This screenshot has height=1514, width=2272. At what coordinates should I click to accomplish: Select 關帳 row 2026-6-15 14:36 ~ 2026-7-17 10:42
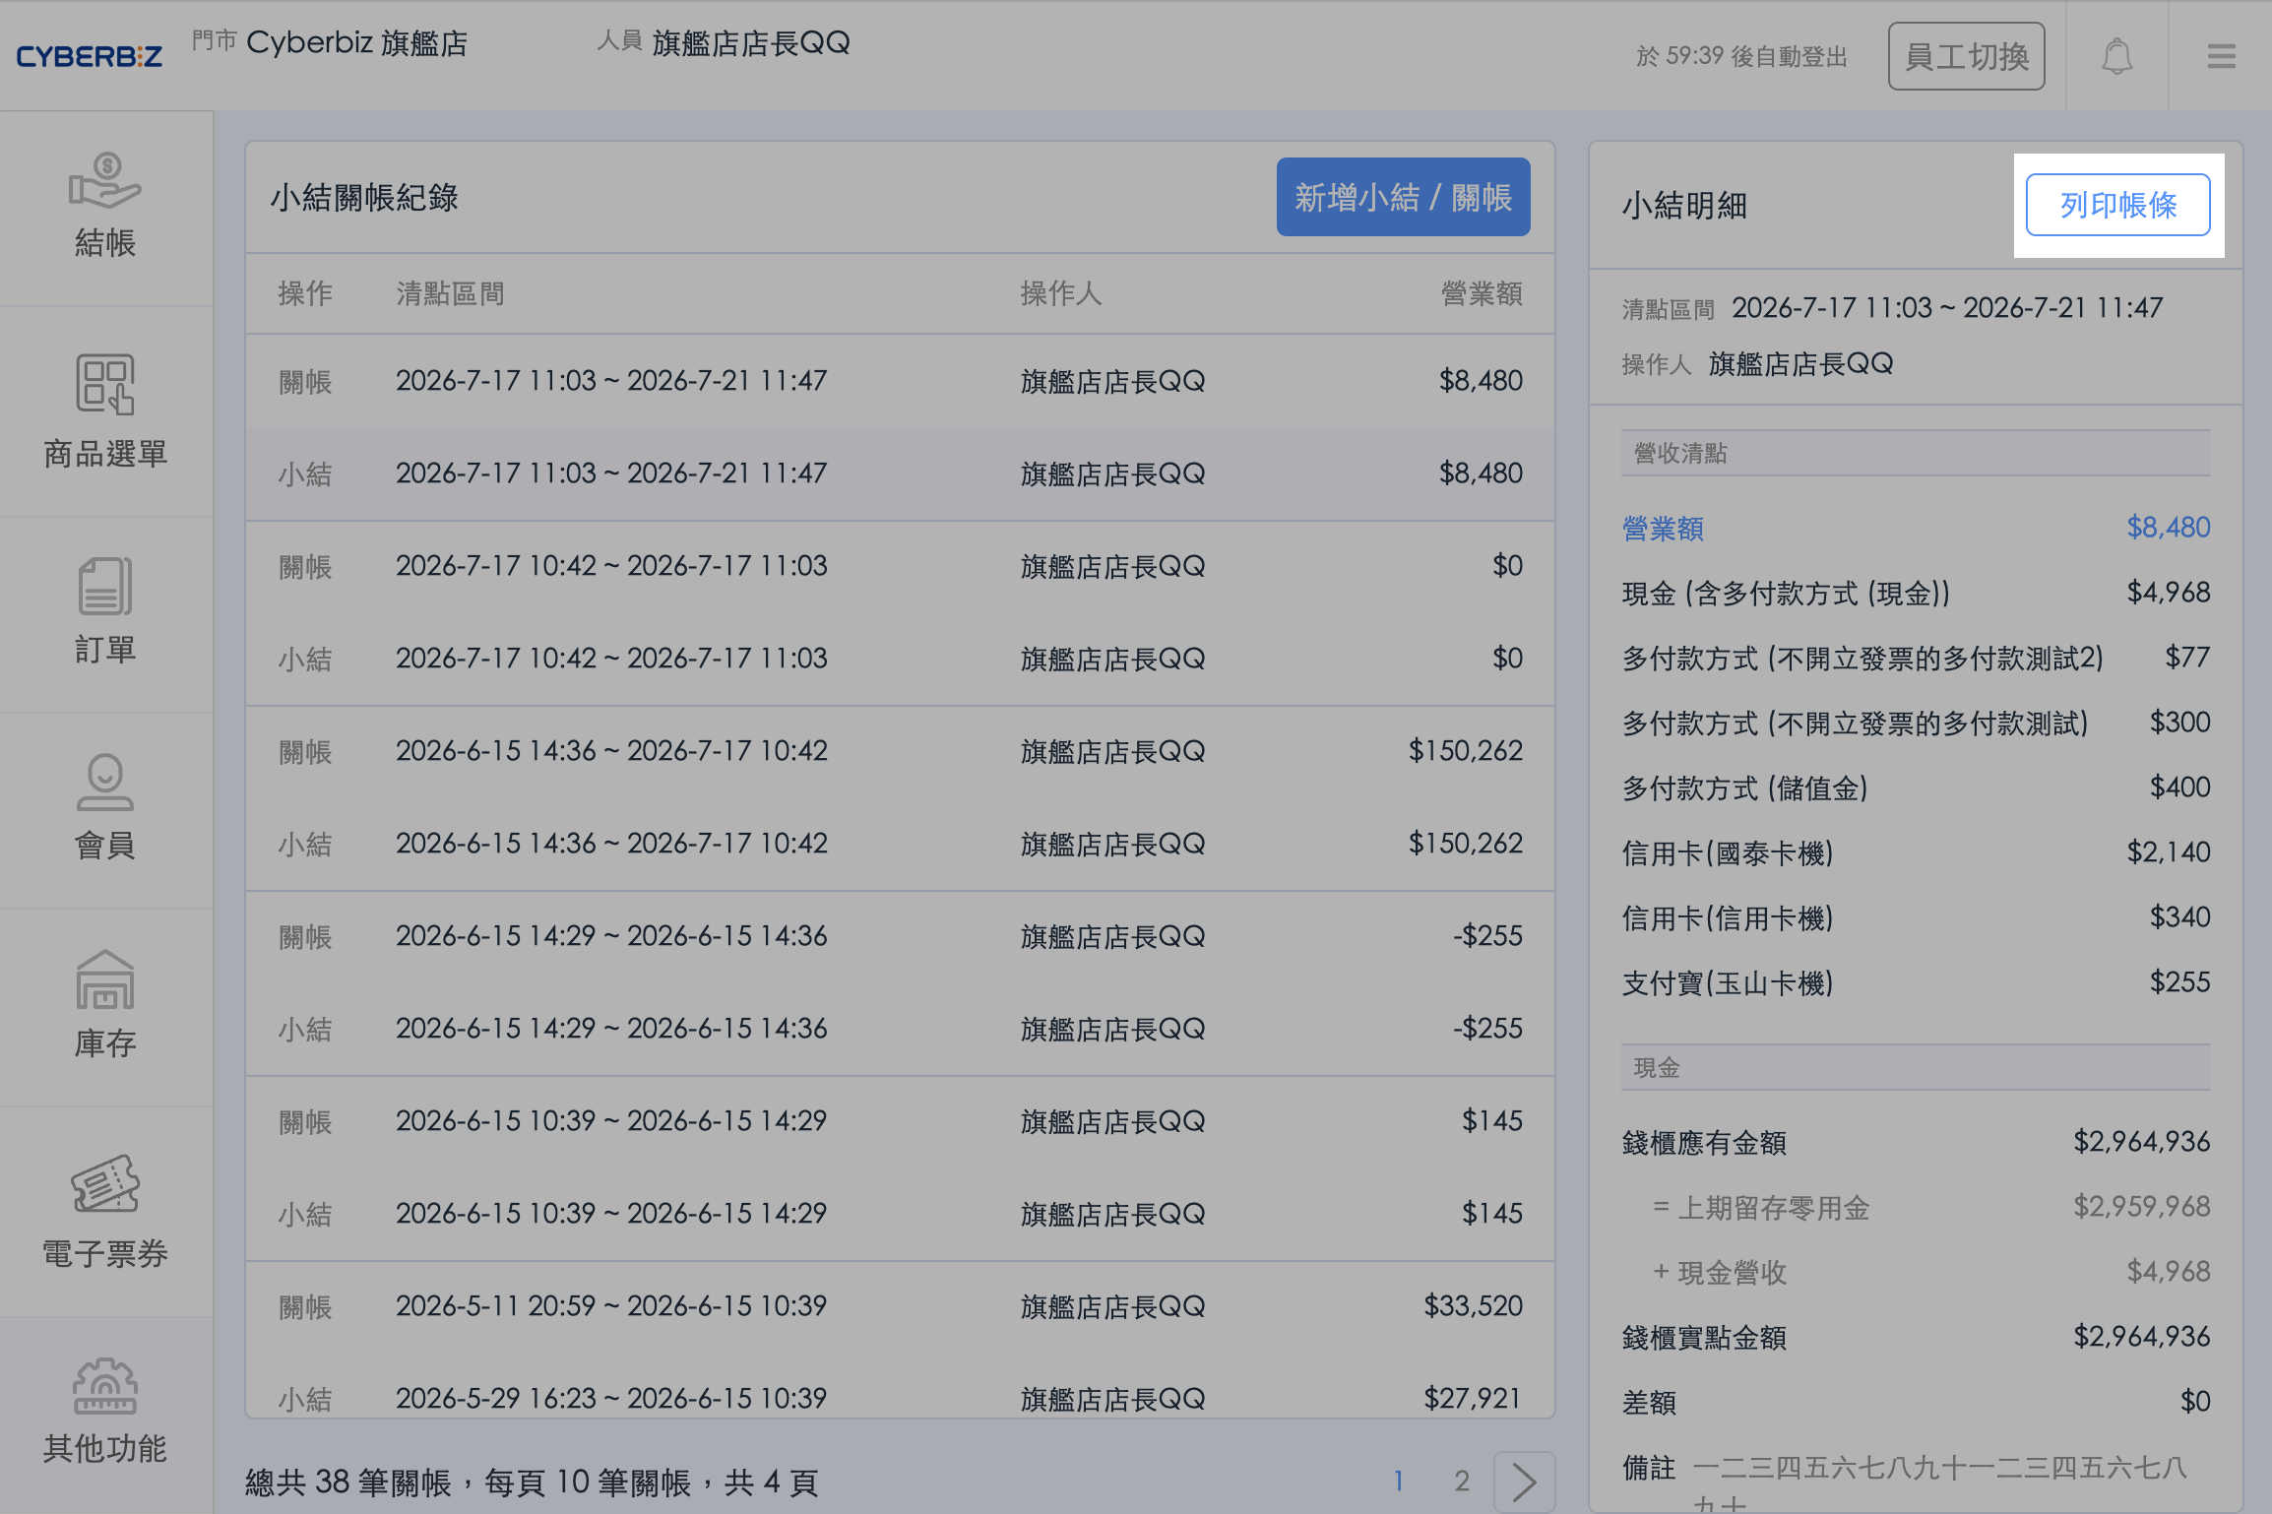pyautogui.click(x=900, y=751)
